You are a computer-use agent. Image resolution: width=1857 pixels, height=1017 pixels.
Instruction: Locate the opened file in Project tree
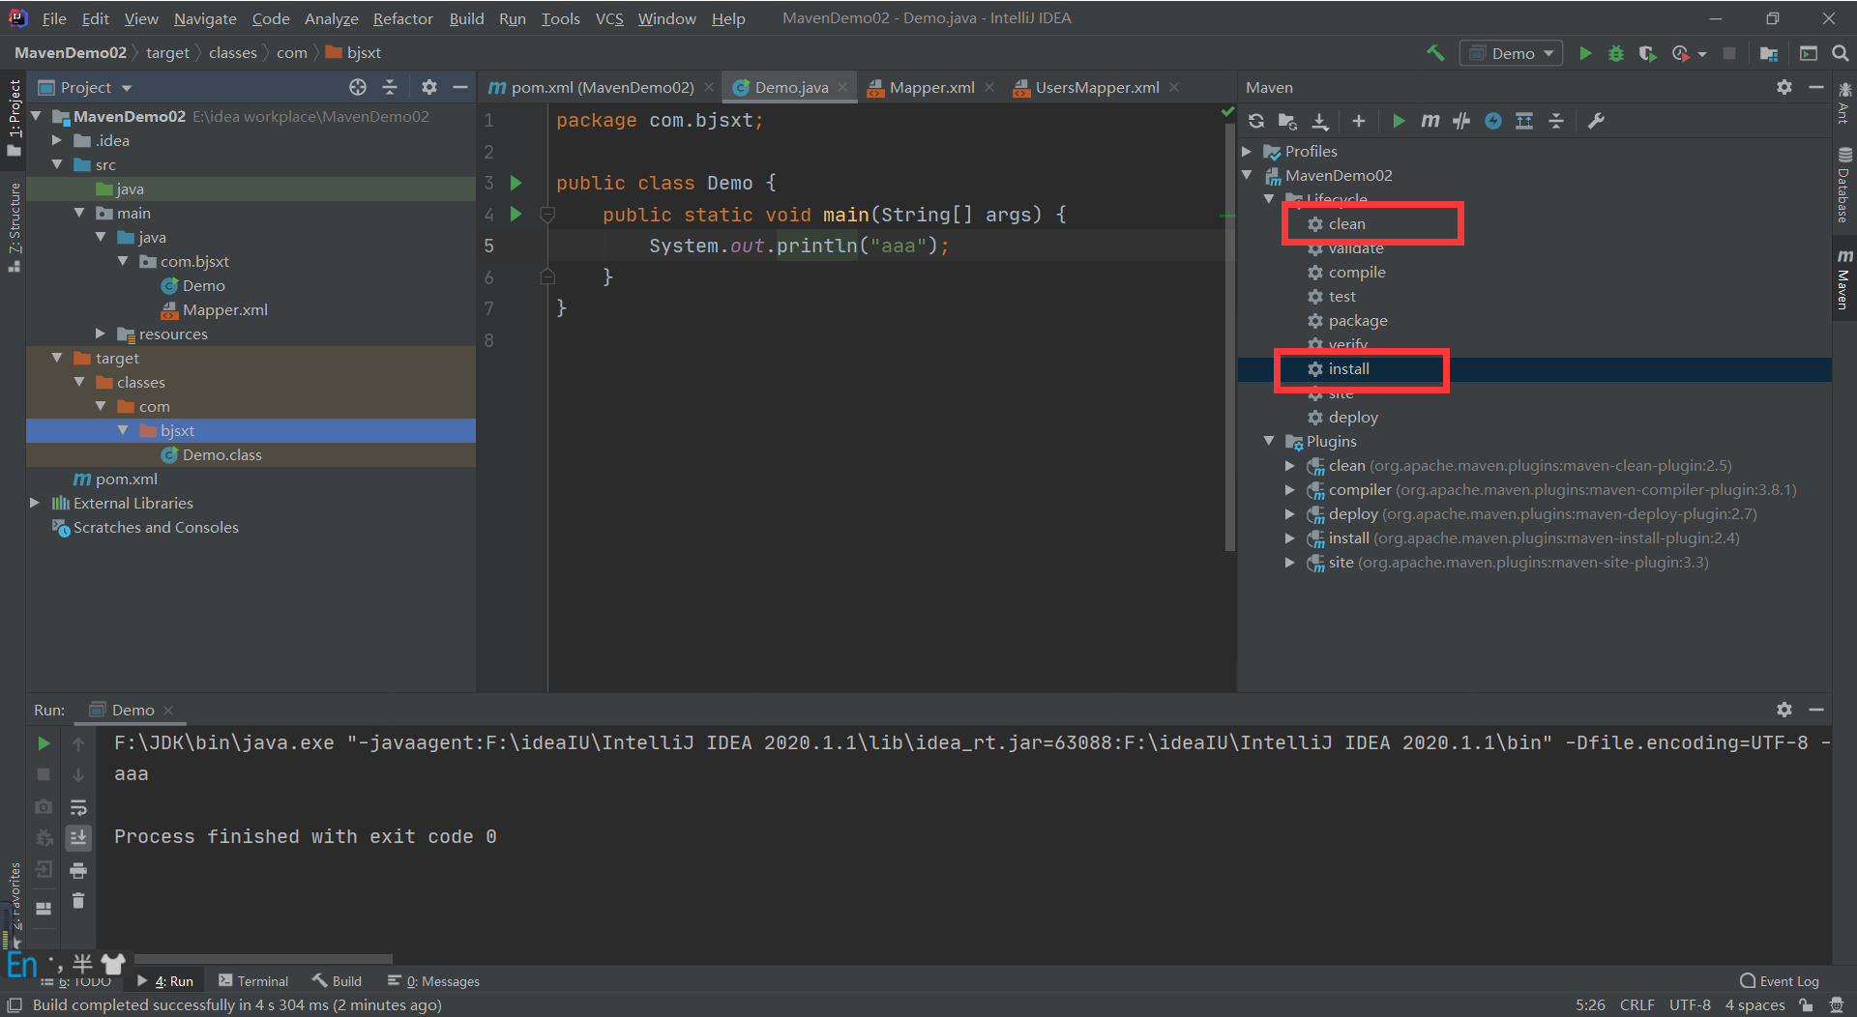(x=358, y=87)
